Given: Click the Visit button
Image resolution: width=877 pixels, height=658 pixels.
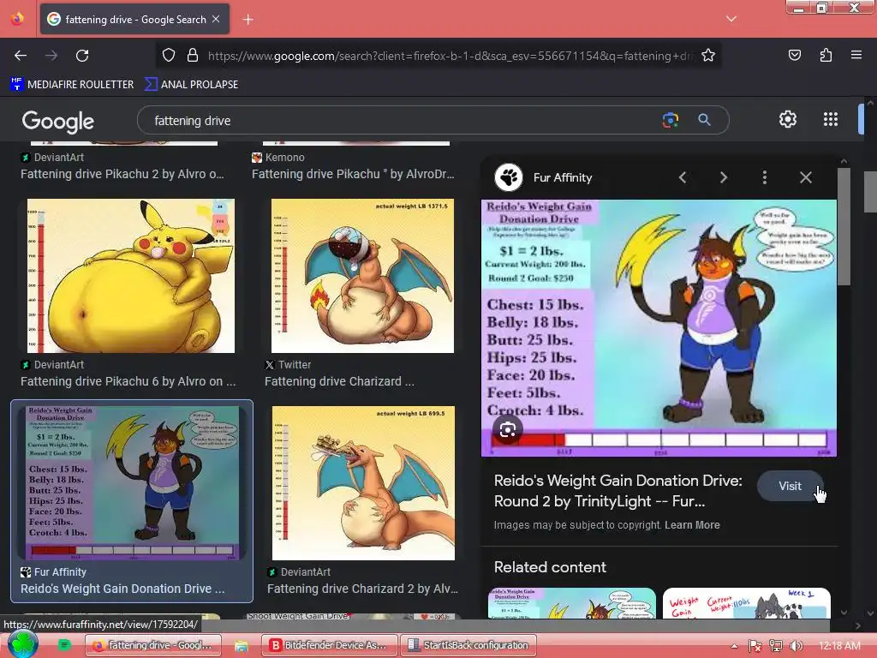Looking at the screenshot, I should 790,487.
